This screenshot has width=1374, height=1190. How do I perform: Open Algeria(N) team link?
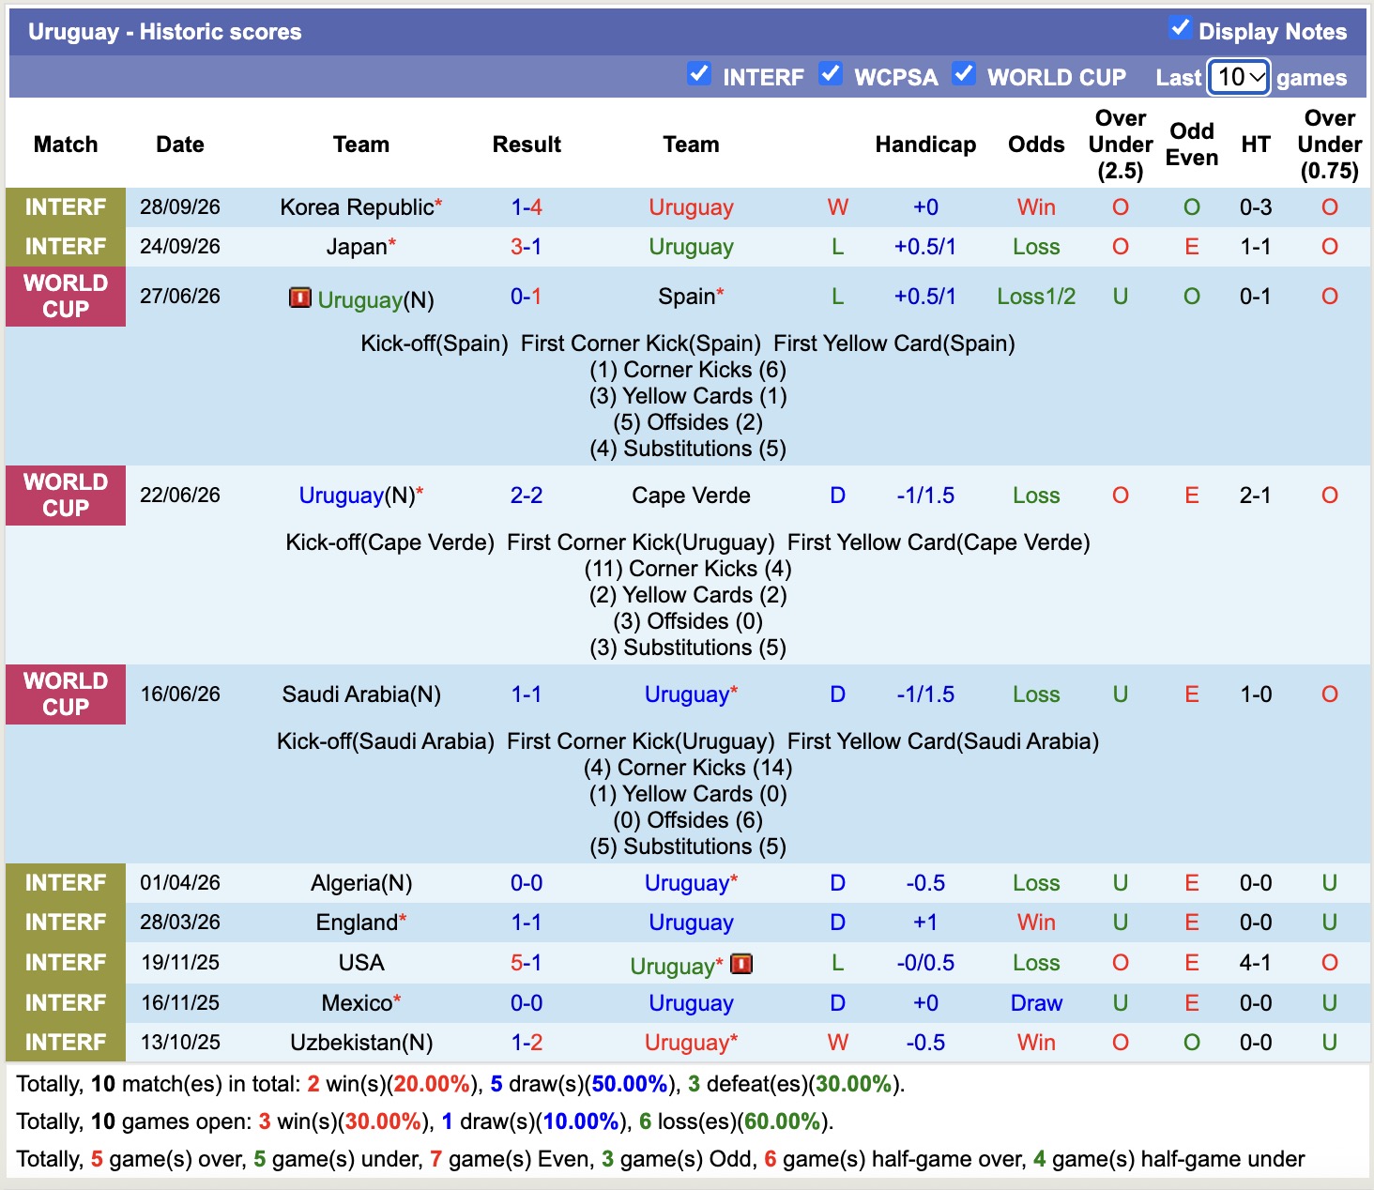[361, 883]
